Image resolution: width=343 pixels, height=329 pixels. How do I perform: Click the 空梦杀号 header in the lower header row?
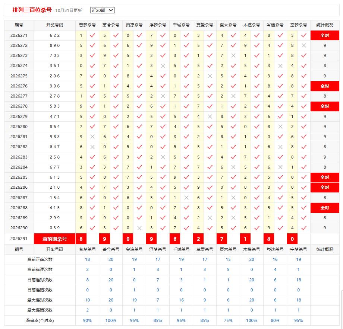click(x=298, y=249)
